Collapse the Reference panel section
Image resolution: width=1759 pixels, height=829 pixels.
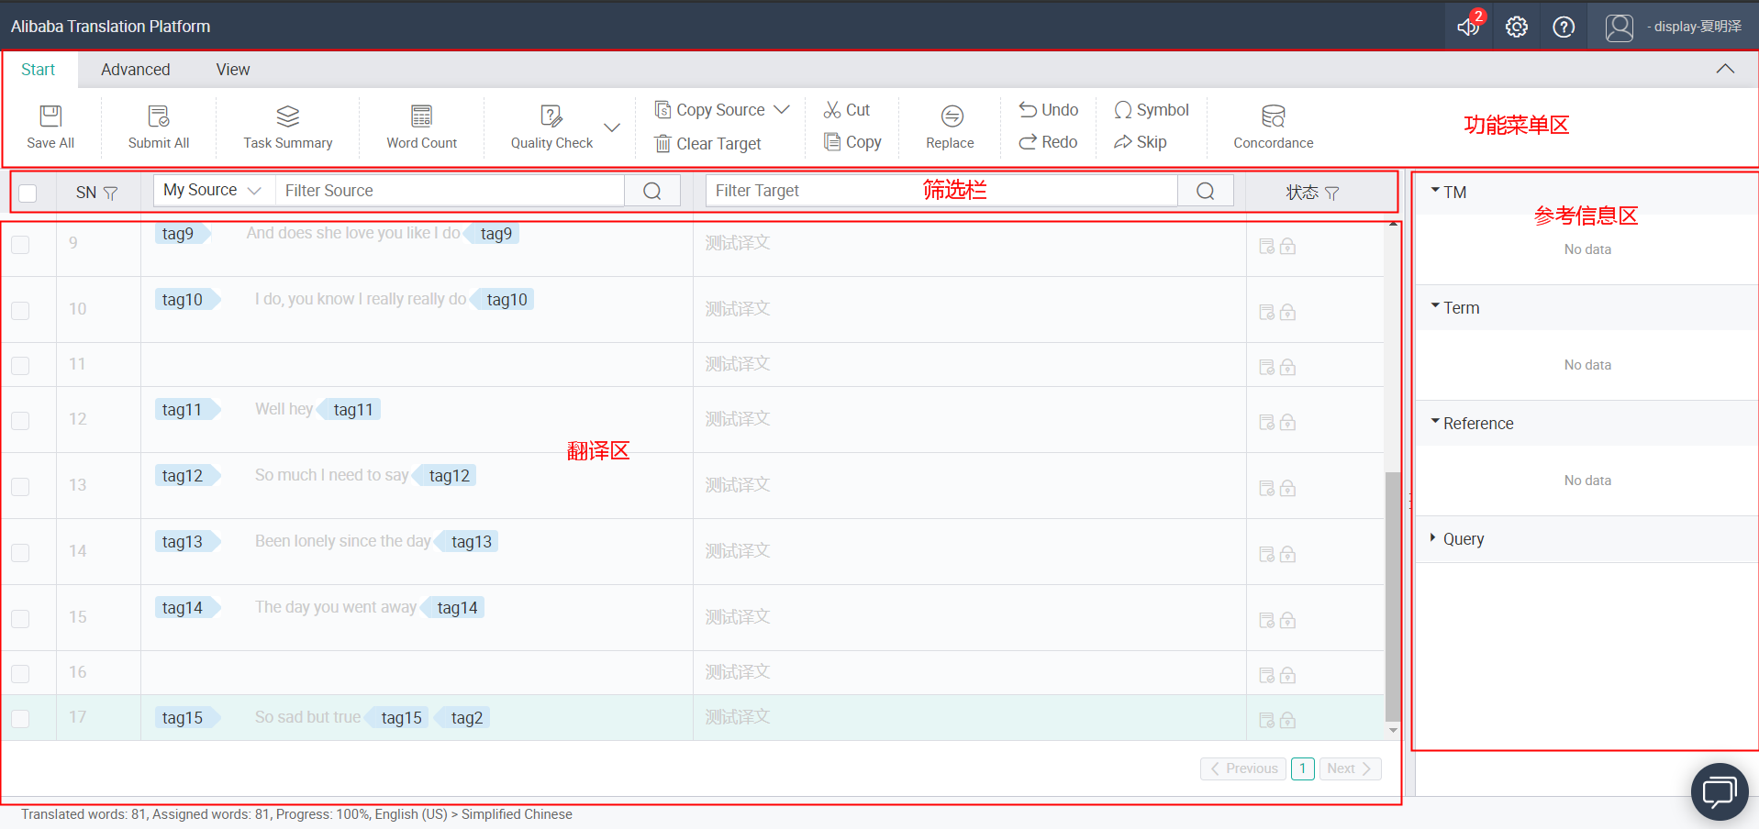click(1435, 422)
